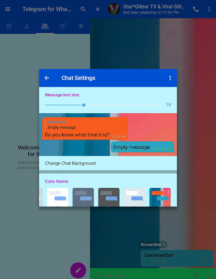216x279 pixels.
Task: Click the Telegram for Wha... app title
Action: 47,9
